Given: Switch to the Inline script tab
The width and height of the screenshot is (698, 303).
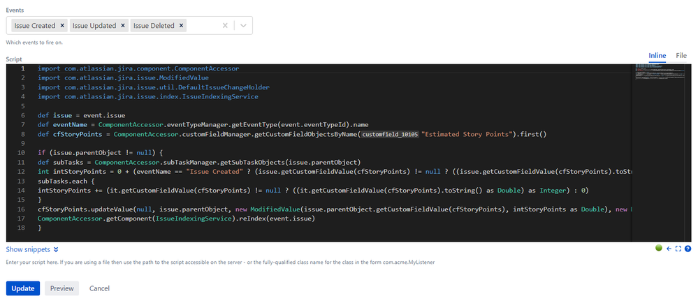Looking at the screenshot, I should pos(657,56).
